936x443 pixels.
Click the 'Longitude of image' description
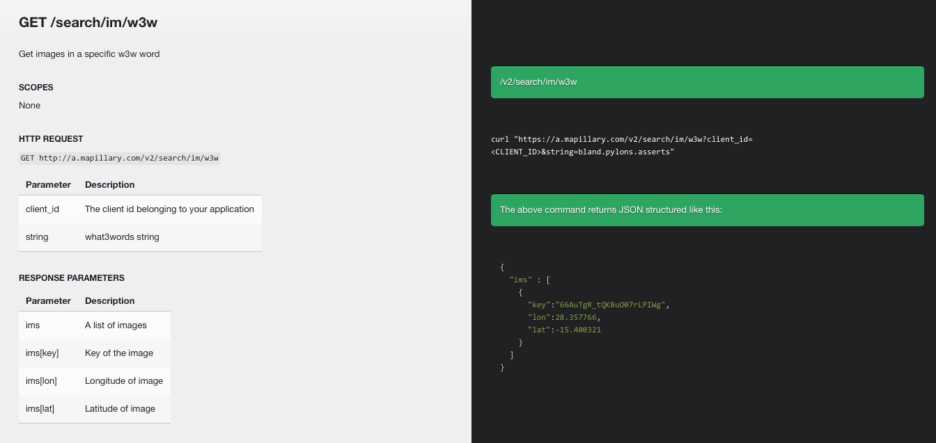click(124, 381)
